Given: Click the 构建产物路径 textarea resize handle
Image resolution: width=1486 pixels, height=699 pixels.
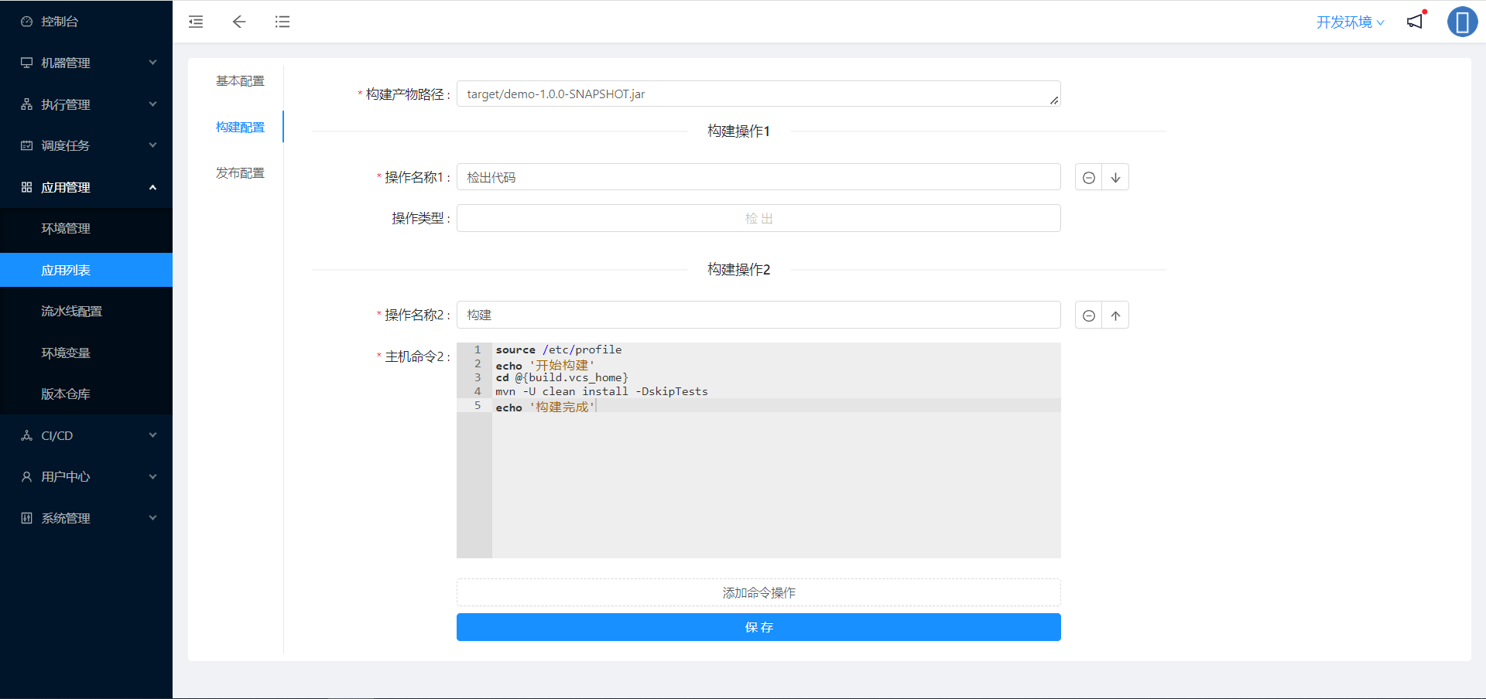Looking at the screenshot, I should coord(1054,101).
